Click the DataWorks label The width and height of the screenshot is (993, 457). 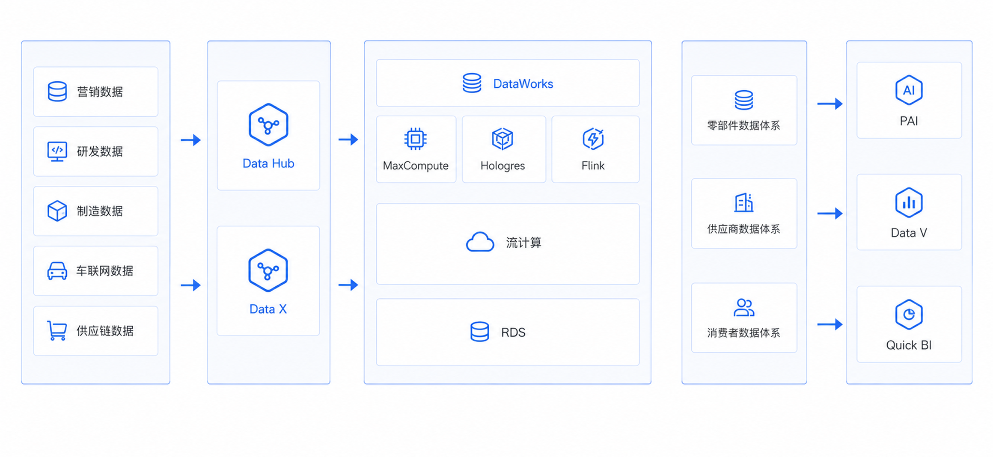click(x=523, y=84)
